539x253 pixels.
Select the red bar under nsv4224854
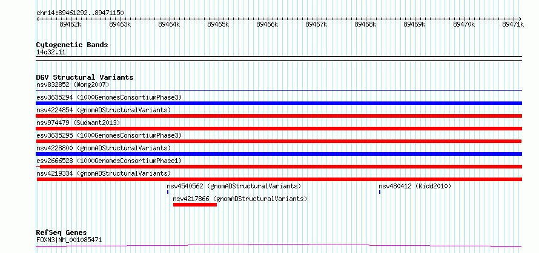279,116
